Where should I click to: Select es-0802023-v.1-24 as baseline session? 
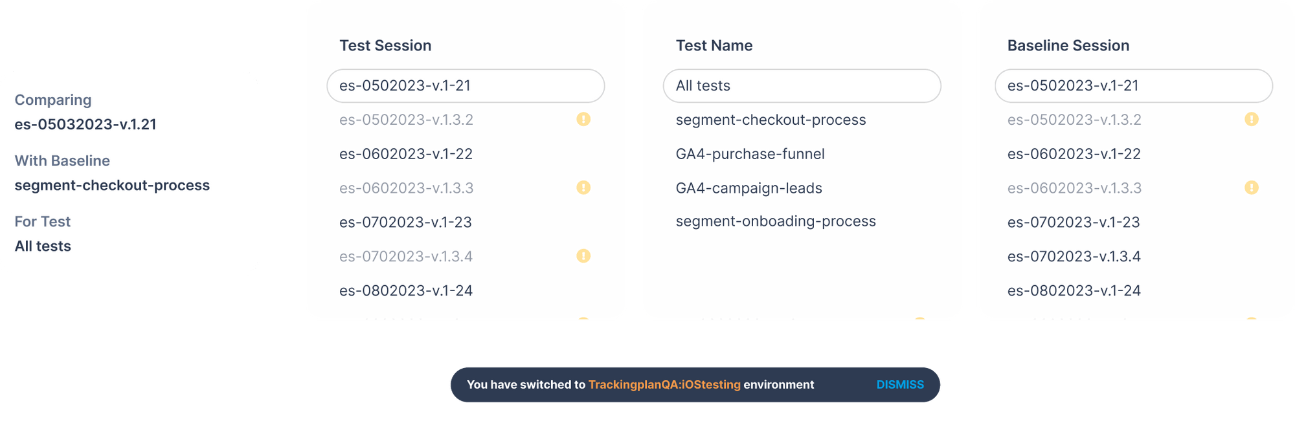1074,290
